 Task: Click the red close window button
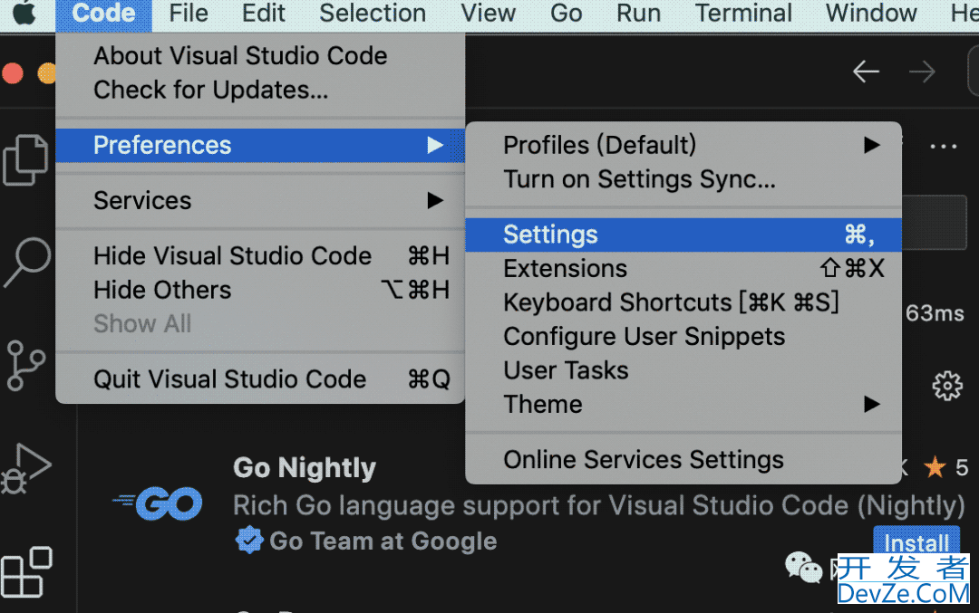coord(13,73)
